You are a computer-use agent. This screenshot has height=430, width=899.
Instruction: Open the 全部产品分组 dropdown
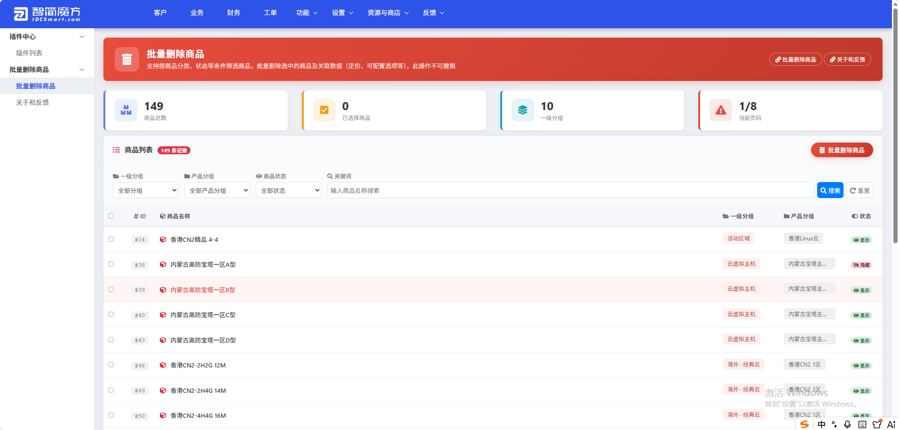(217, 191)
